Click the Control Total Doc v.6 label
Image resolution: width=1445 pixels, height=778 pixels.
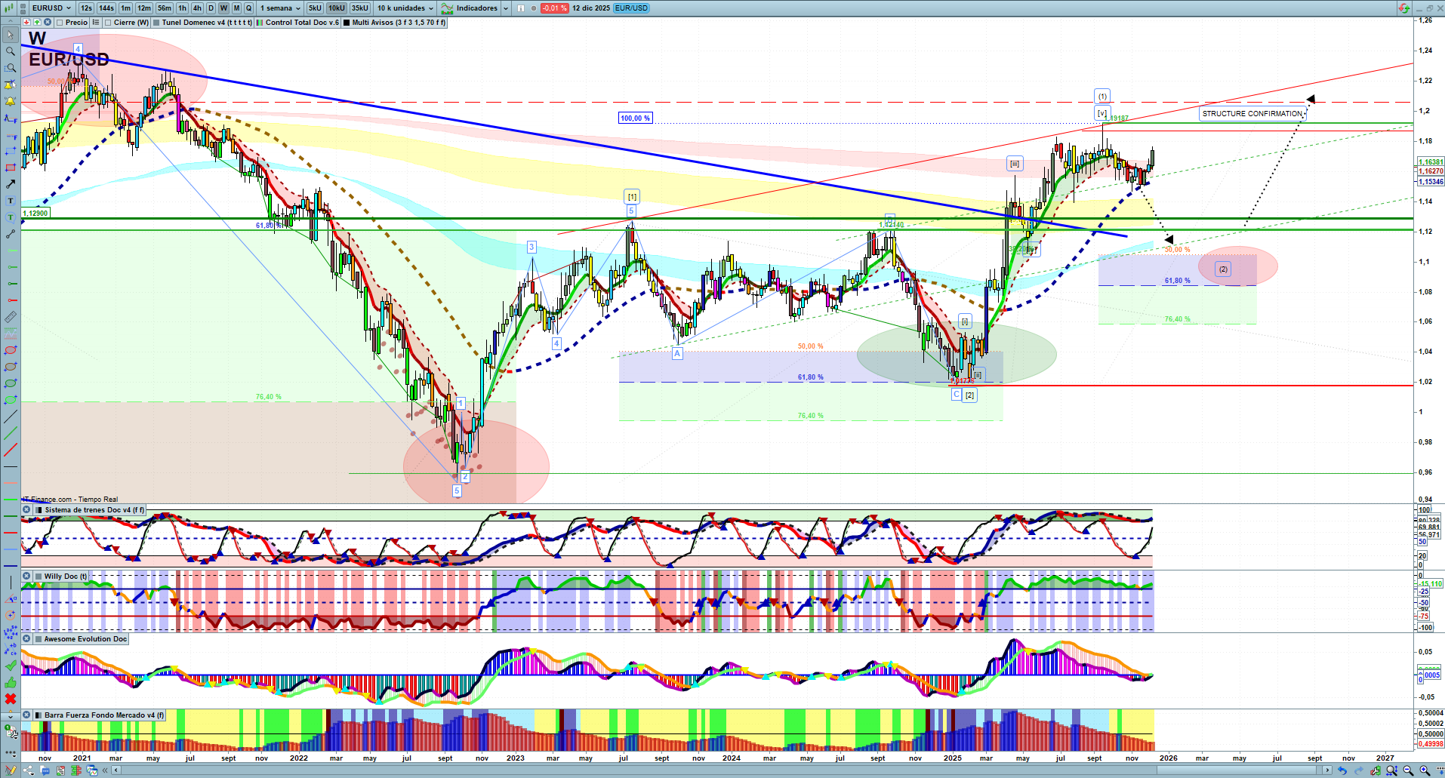[302, 23]
